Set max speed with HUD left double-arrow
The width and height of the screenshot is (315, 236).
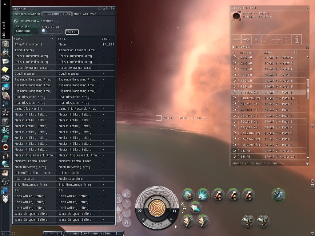140,211
